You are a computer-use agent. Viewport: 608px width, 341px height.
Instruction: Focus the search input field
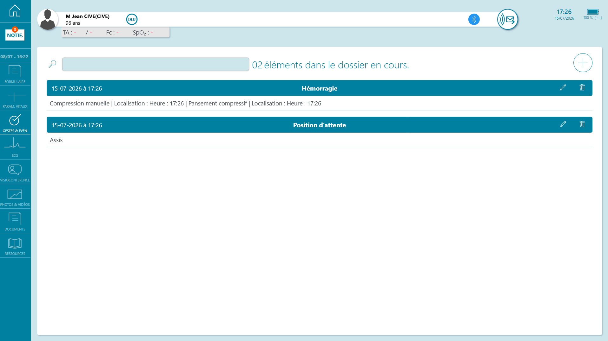[x=155, y=64]
